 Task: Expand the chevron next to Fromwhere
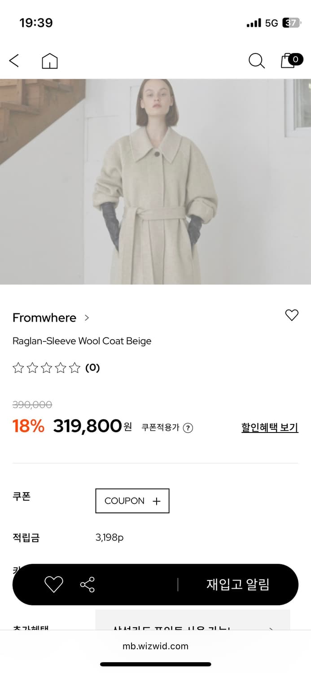(x=87, y=318)
